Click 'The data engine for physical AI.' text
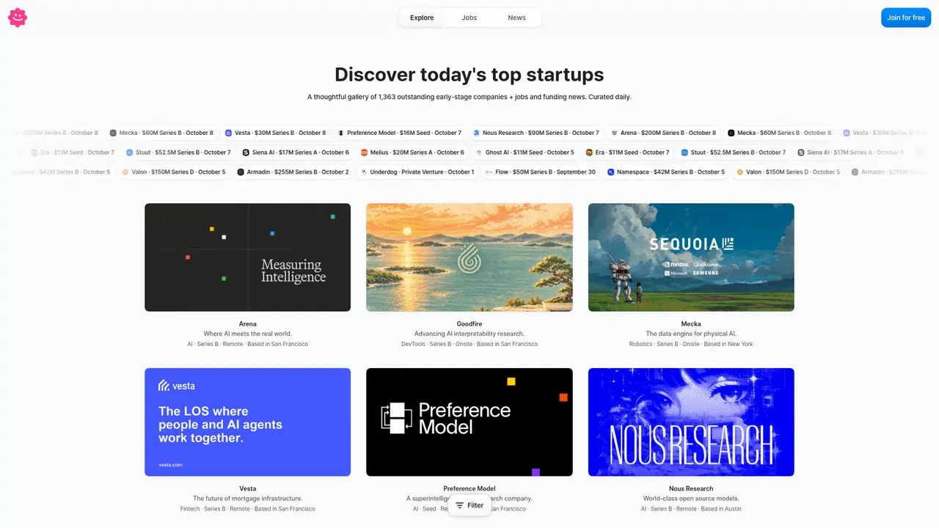Image resolution: width=939 pixels, height=528 pixels. pyautogui.click(x=691, y=334)
